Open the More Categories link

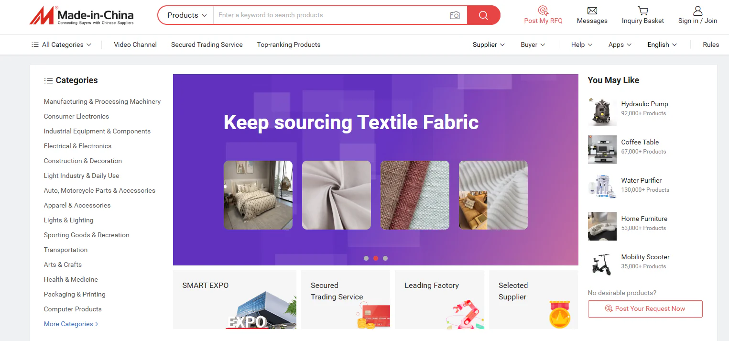(x=71, y=324)
